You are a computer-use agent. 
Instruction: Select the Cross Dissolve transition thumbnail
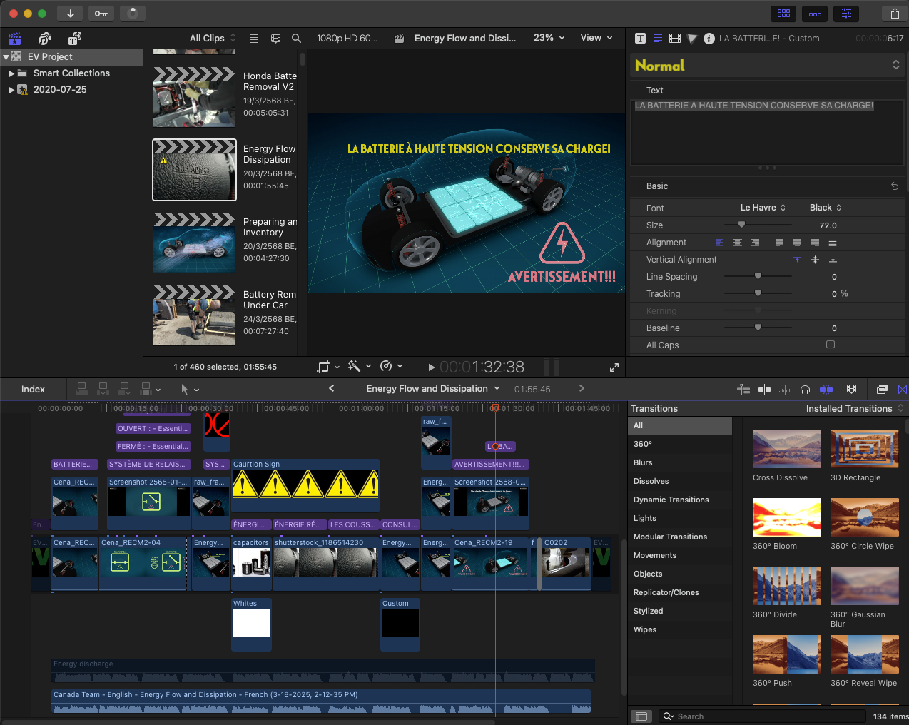coord(786,449)
